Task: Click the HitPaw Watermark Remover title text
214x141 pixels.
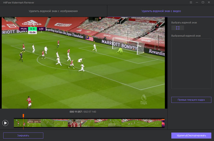Action: [x=19, y=2]
